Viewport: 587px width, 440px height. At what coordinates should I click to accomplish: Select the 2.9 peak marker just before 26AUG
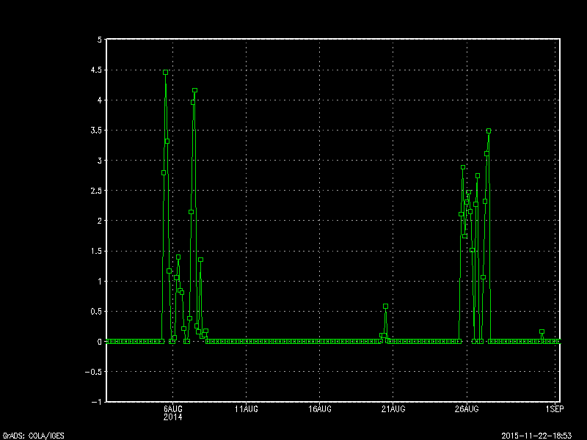pyautogui.click(x=463, y=167)
